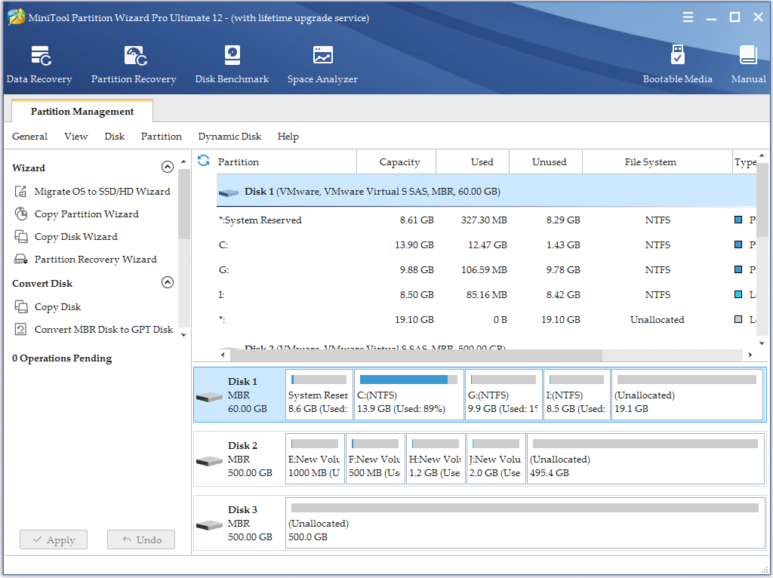
Task: Open the Data Recovery tool
Action: (39, 65)
